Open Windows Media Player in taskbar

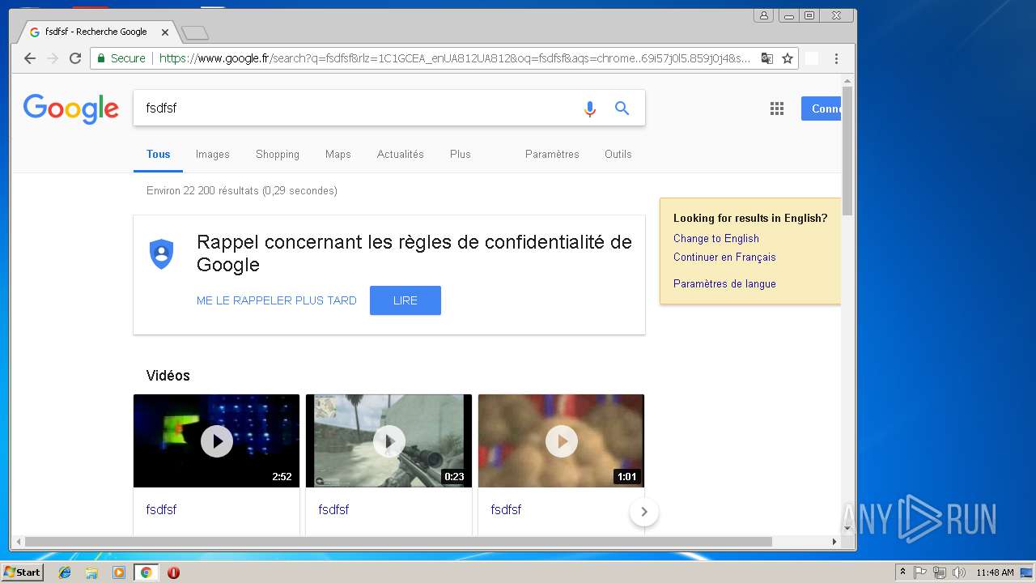pyautogui.click(x=119, y=572)
